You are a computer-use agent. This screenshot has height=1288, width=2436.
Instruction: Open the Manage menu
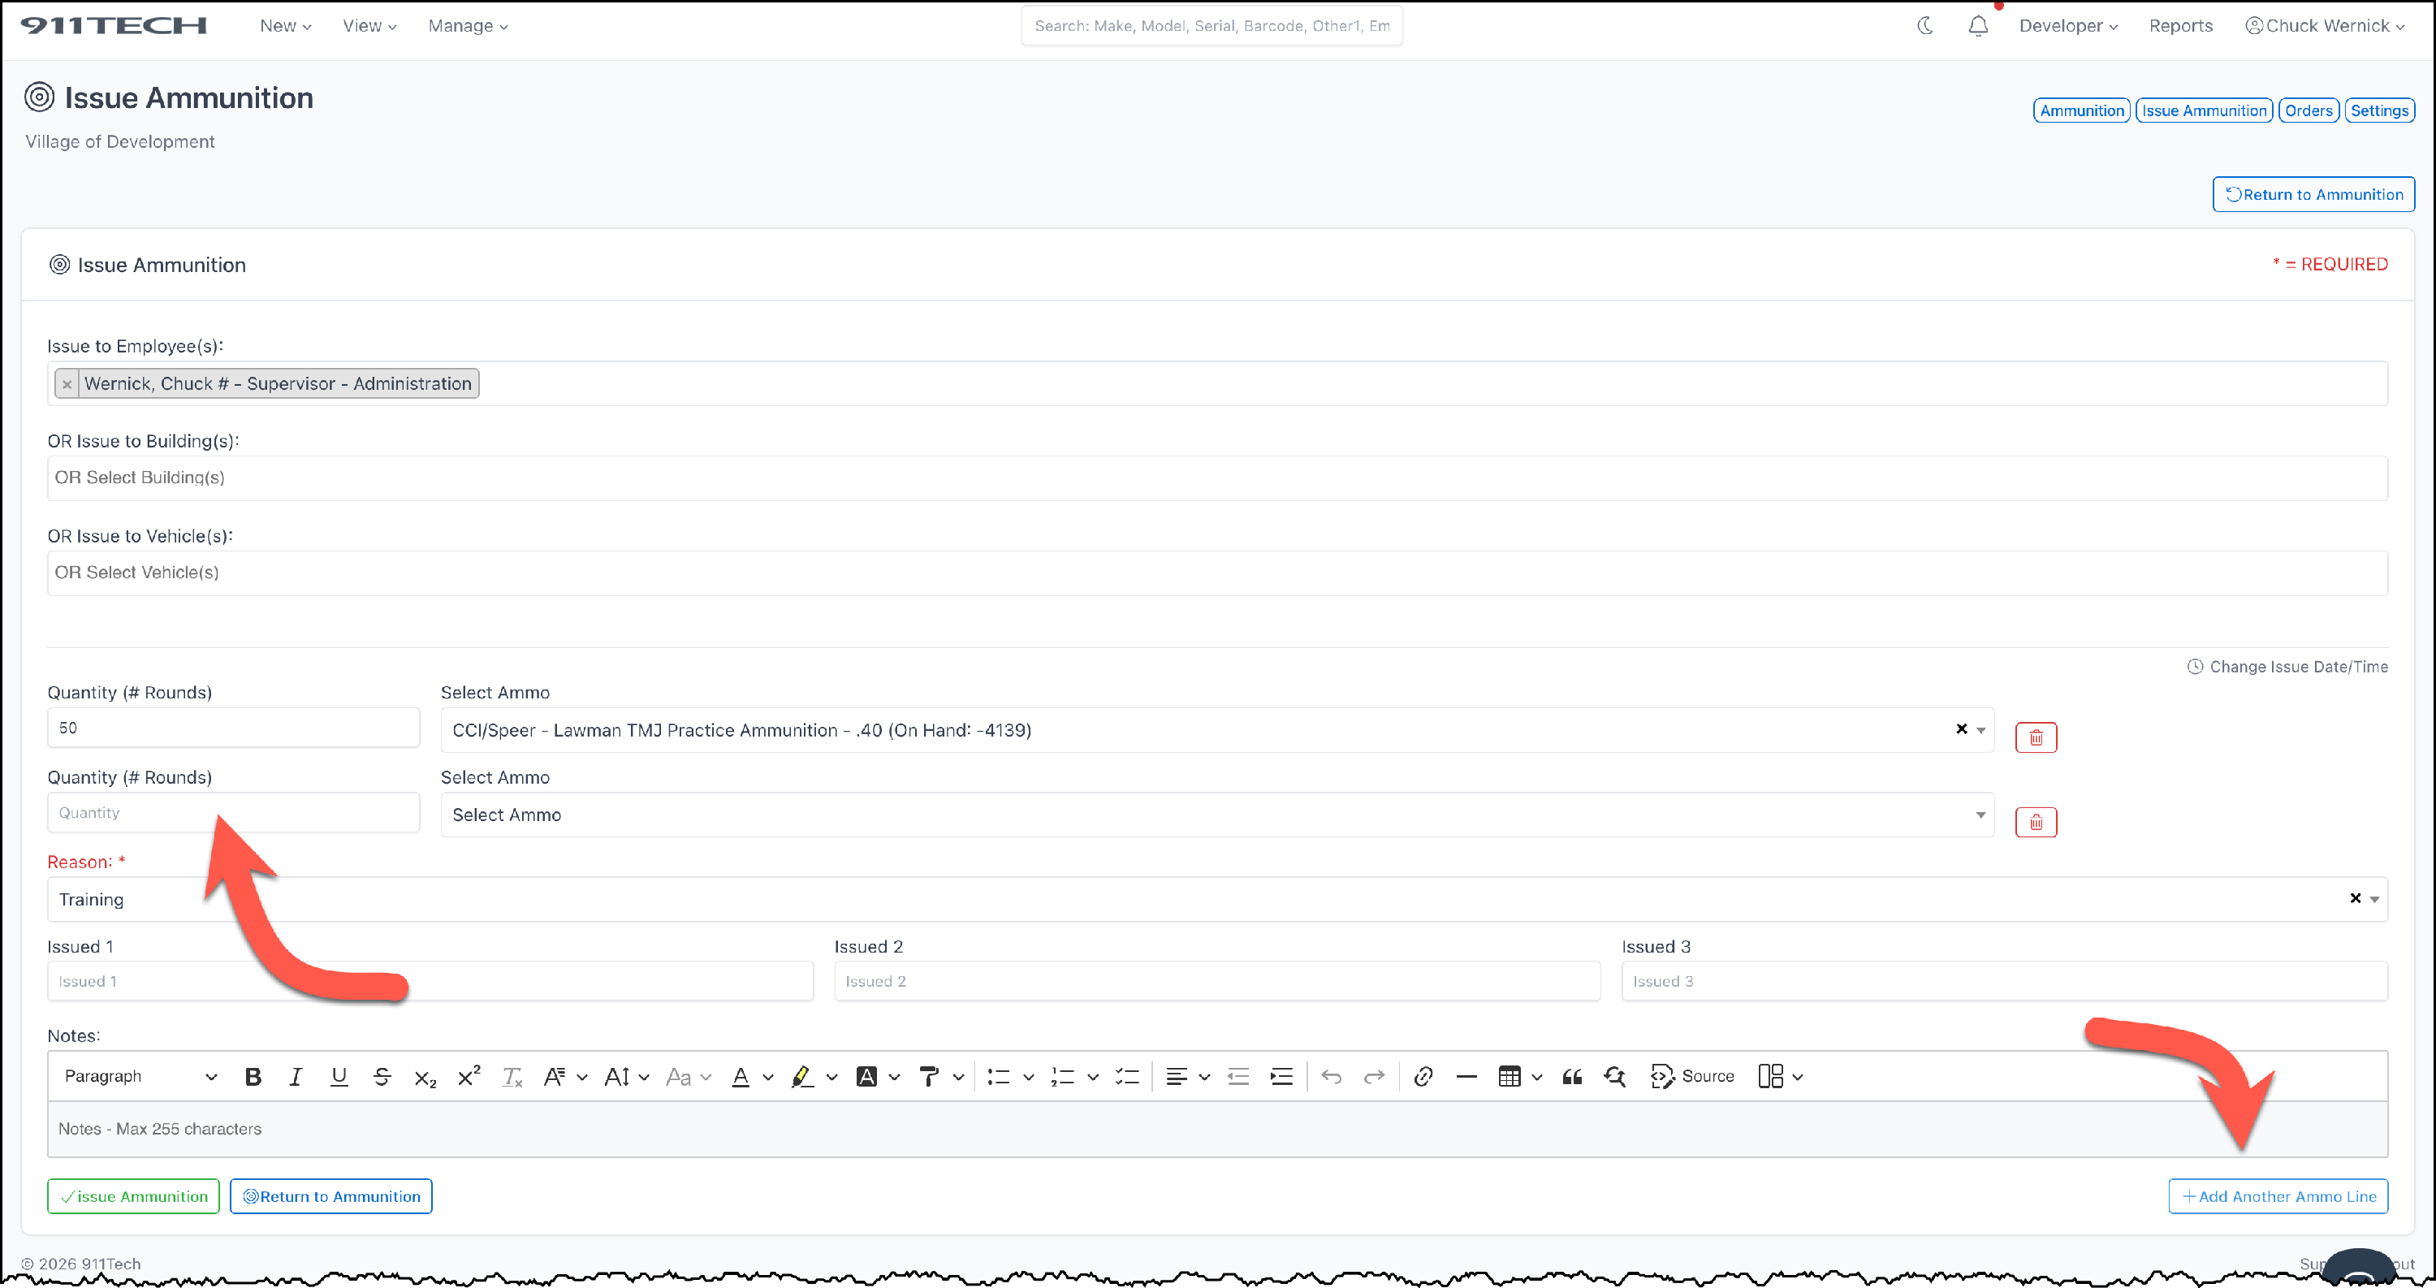pyautogui.click(x=467, y=27)
